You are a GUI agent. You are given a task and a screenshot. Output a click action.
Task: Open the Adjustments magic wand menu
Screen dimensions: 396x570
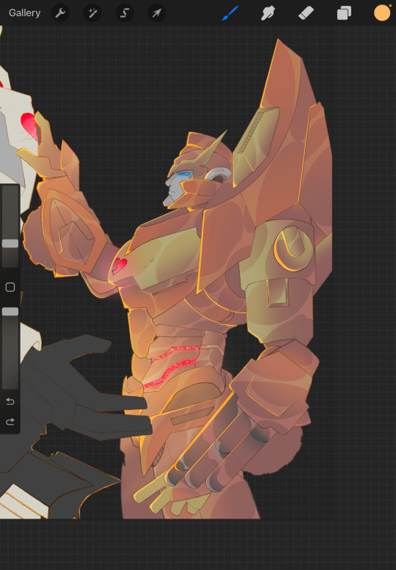(x=92, y=13)
